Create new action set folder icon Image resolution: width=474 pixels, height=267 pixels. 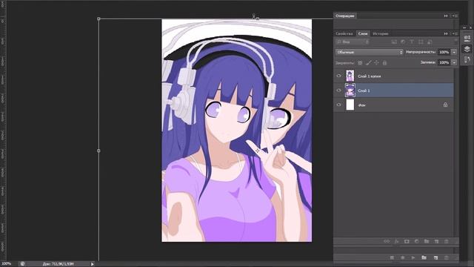424,257
